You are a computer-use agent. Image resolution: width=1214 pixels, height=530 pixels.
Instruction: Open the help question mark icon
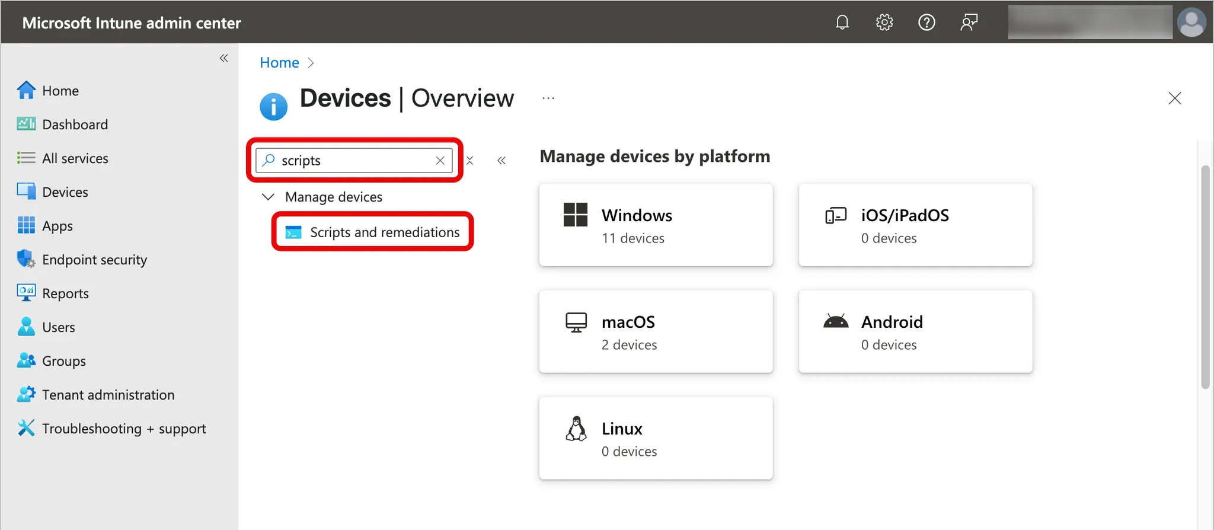pyautogui.click(x=927, y=23)
